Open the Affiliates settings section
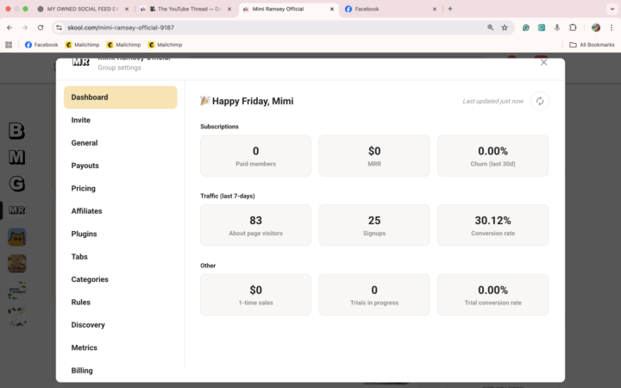Image resolution: width=621 pixels, height=388 pixels. coord(86,211)
